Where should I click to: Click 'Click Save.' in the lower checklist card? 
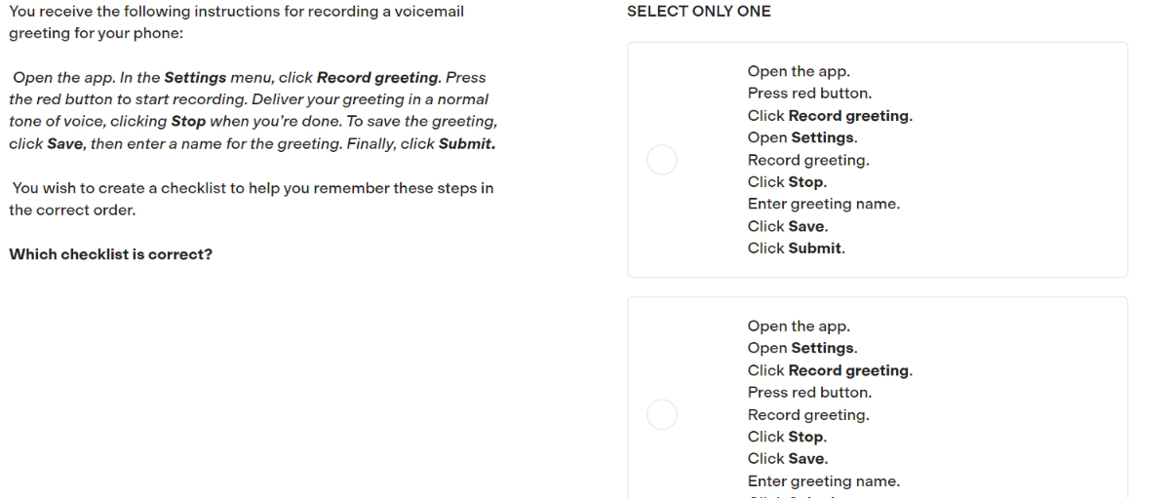(789, 458)
